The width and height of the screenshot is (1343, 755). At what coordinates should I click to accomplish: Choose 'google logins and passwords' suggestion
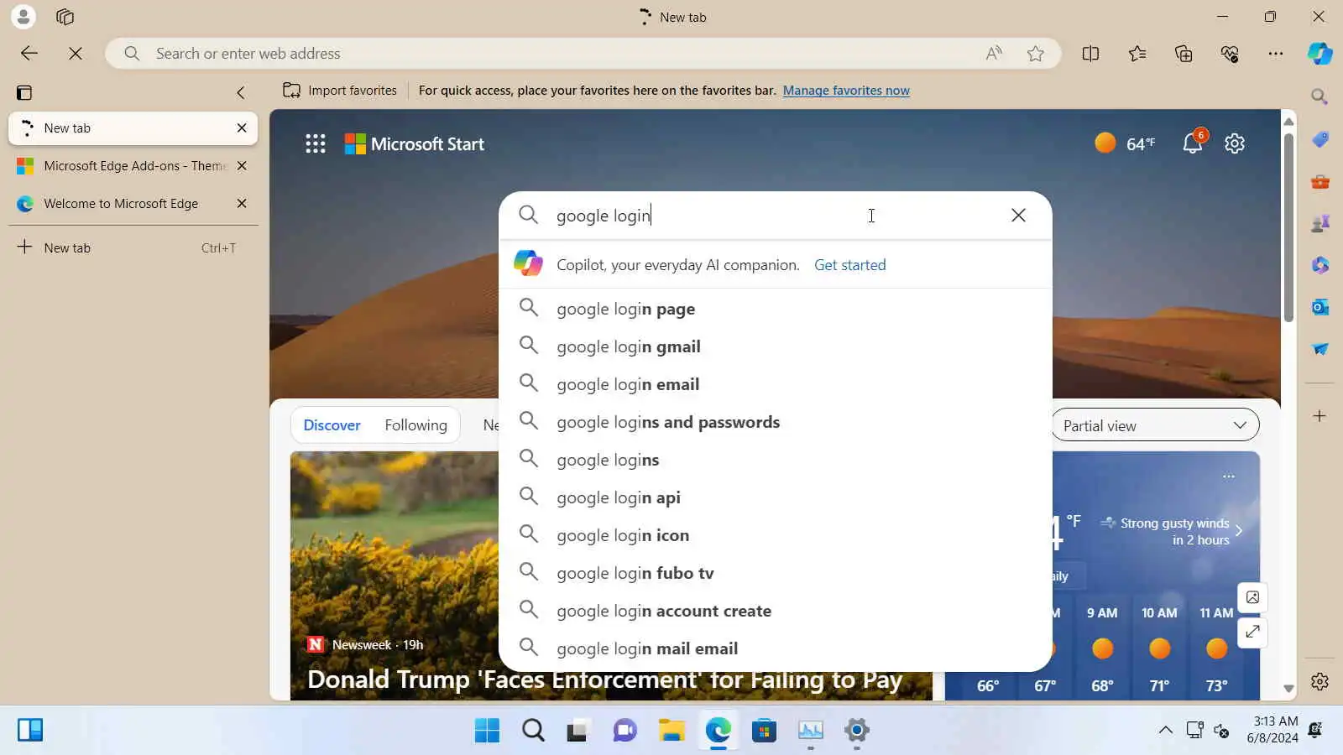pos(775,422)
